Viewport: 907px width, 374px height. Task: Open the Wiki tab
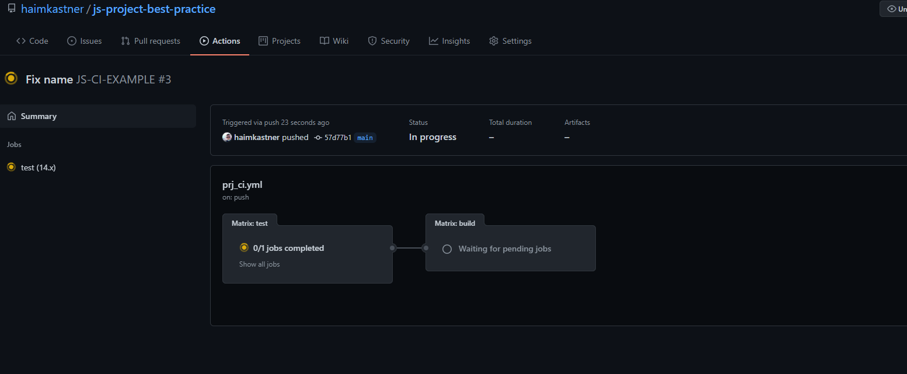point(334,41)
